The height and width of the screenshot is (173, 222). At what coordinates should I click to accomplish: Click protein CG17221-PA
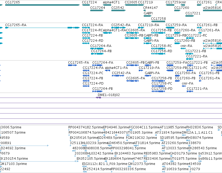(190, 91)
